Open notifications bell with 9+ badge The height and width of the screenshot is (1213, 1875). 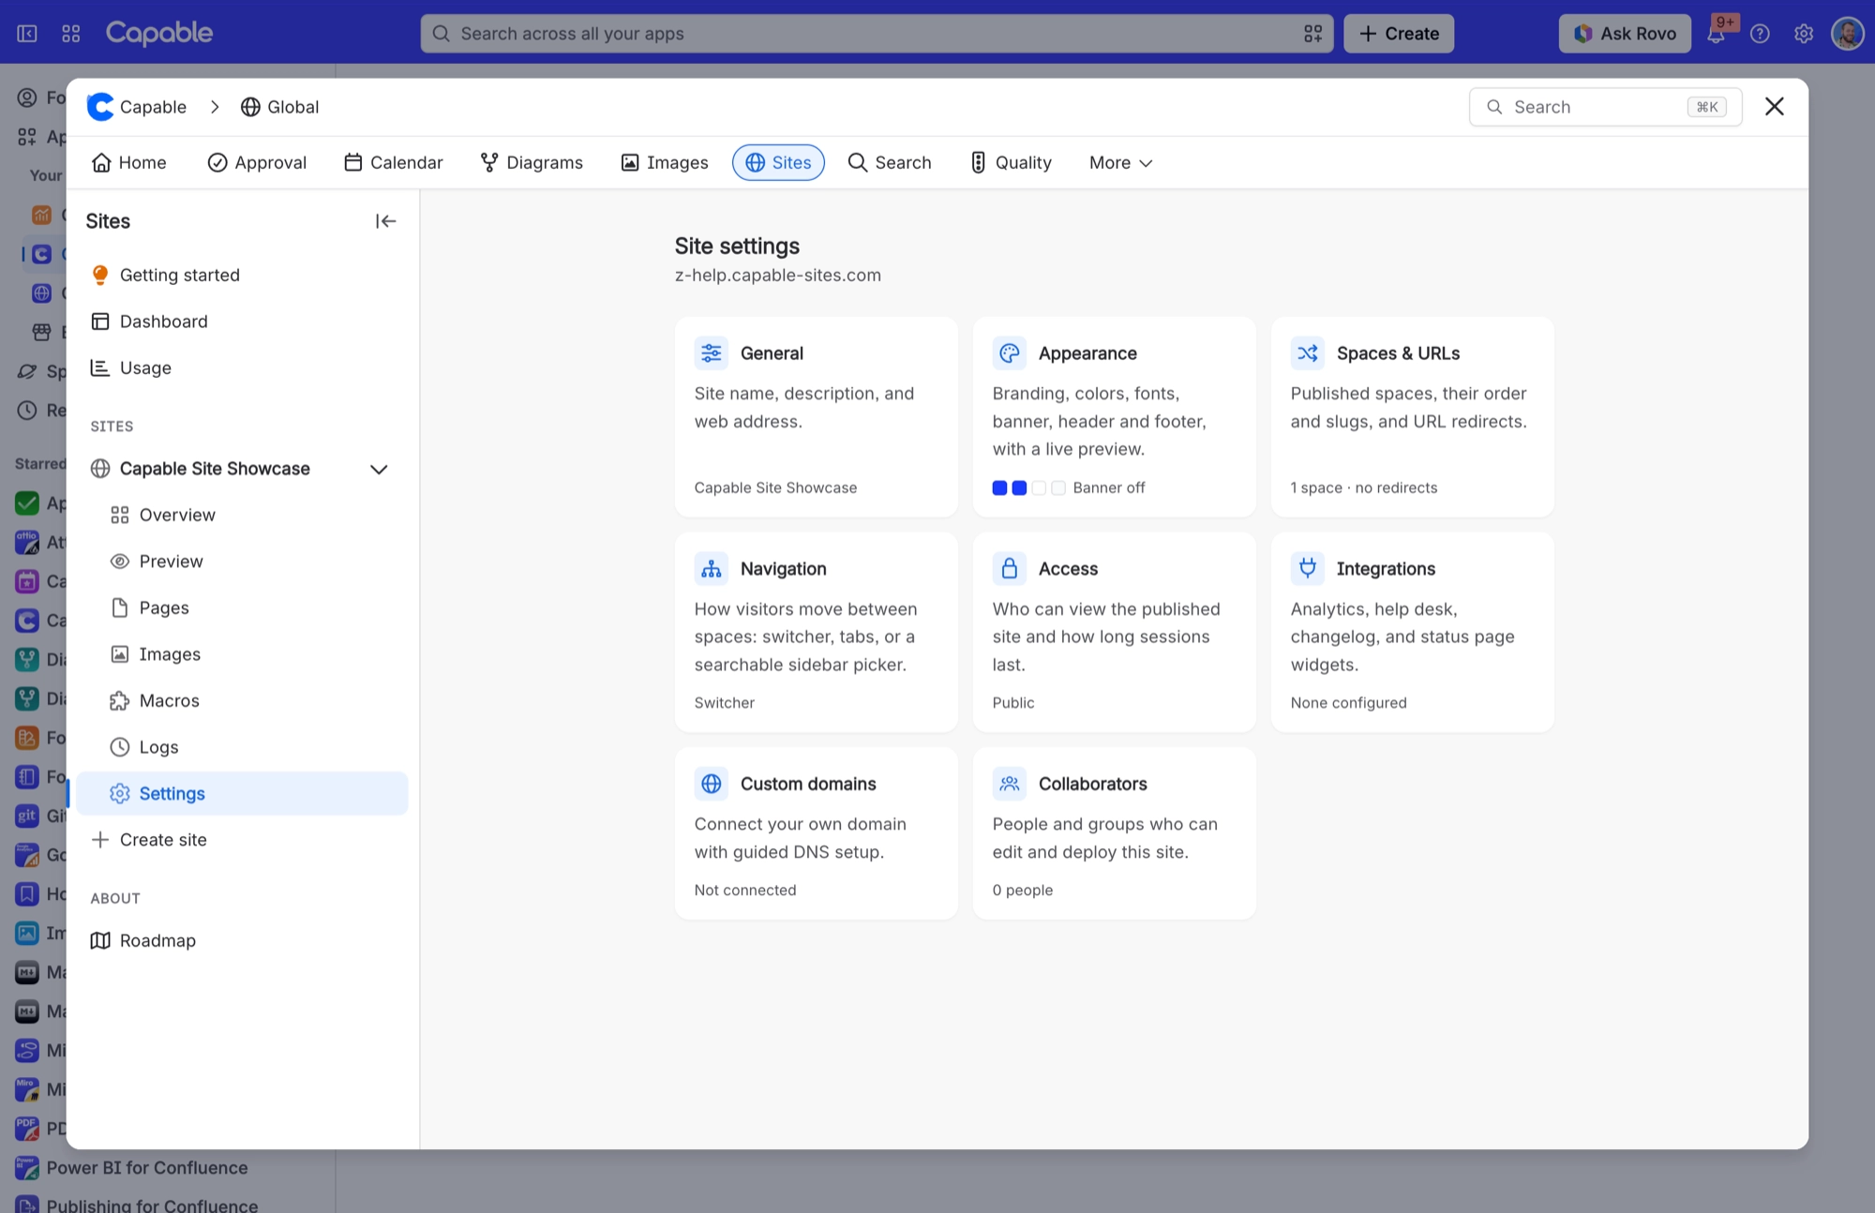tap(1717, 34)
